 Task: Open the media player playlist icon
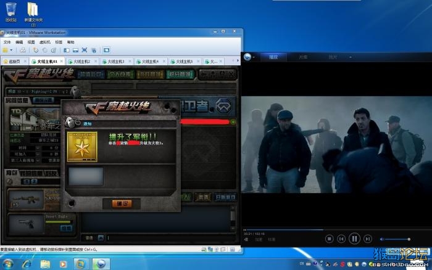tap(246, 239)
